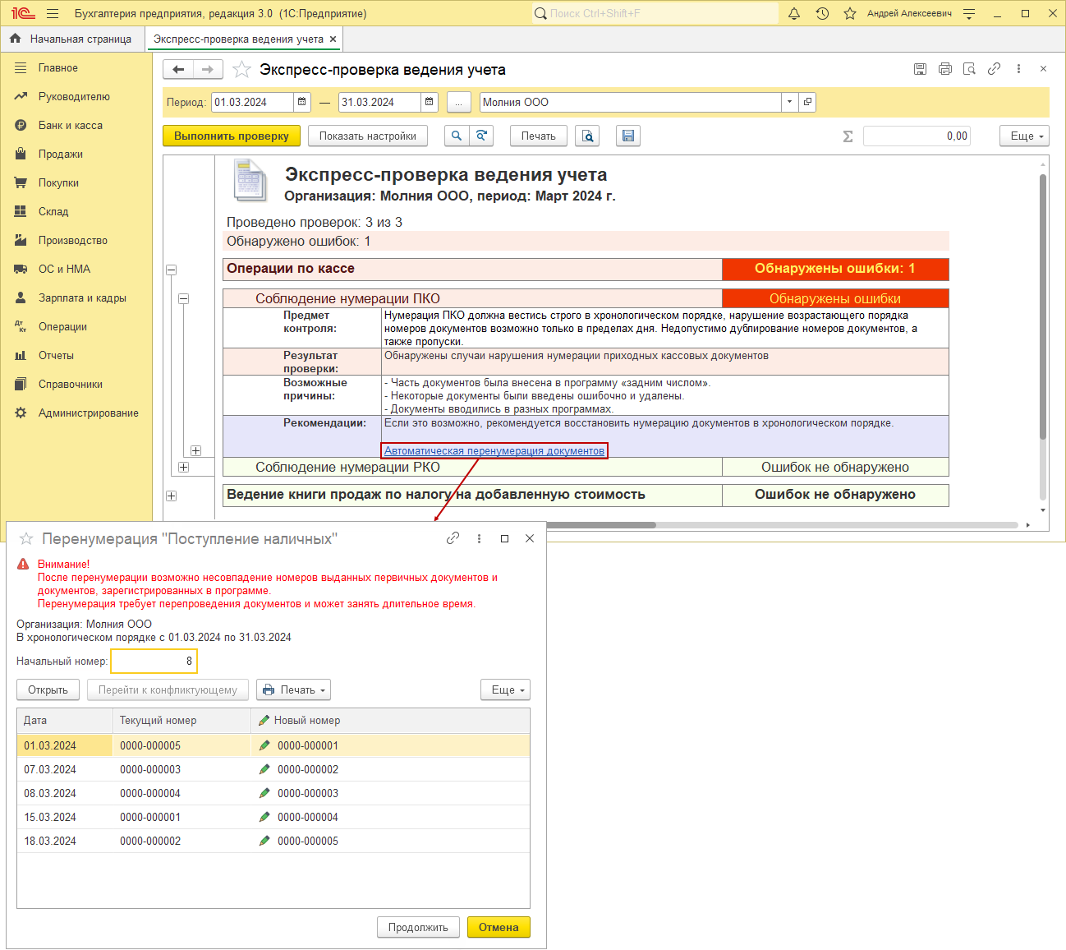Open ОС и НМА section in sidebar
This screenshot has width=1066, height=950.
coord(76,269)
